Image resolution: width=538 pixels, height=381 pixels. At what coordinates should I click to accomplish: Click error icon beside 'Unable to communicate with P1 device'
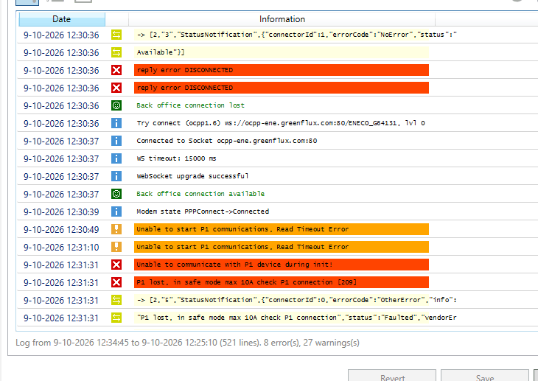click(x=116, y=265)
